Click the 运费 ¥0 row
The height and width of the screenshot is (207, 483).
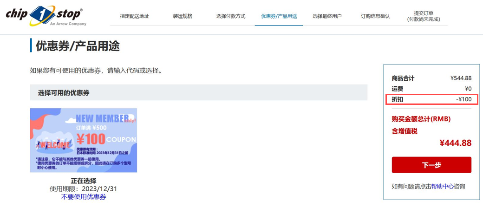(x=431, y=89)
